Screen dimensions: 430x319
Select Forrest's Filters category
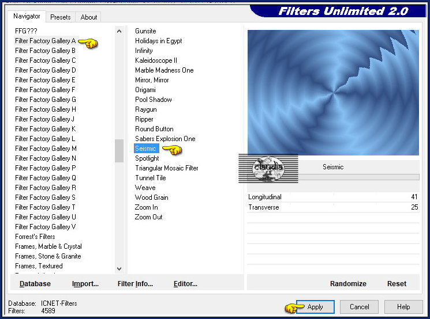[35, 237]
